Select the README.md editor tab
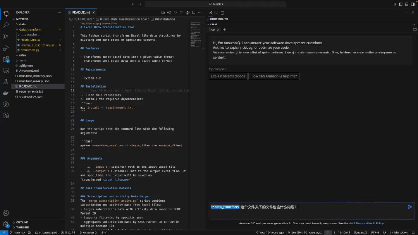Image resolution: width=418 pixels, height=235 pixels. [81, 12]
